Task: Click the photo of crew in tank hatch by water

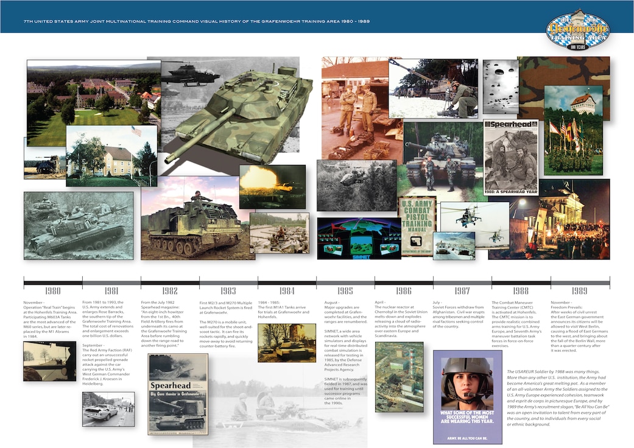Action: [x=280, y=233]
